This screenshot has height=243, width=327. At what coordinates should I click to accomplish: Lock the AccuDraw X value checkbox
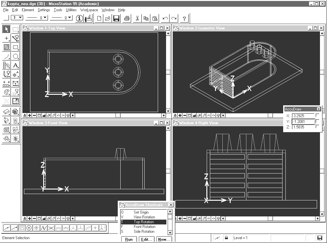(317, 115)
